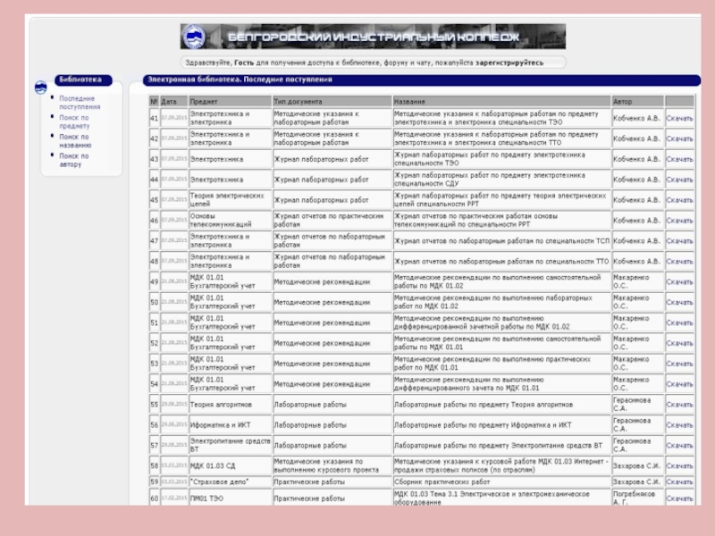Select Электронная библиотека. Последние поступления heading
715x536 pixels.
(x=240, y=80)
